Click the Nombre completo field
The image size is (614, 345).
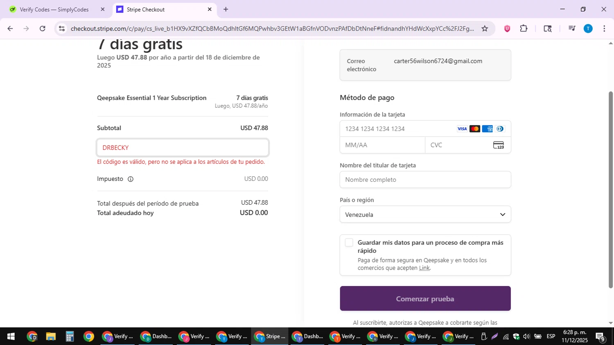pyautogui.click(x=425, y=180)
